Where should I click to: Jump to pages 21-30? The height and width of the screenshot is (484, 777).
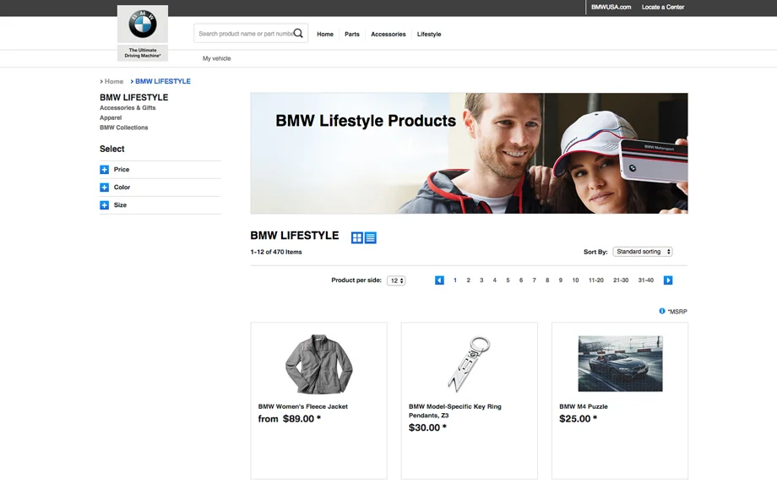(x=621, y=280)
